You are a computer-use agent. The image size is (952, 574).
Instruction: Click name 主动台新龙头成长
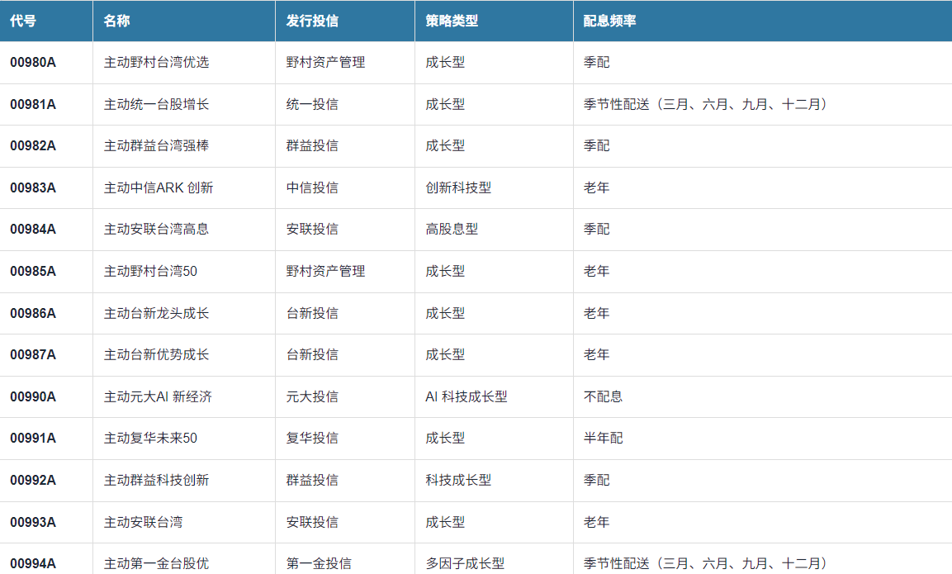point(156,313)
